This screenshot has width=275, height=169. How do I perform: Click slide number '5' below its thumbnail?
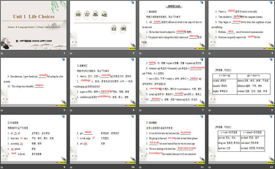click(x=64, y=110)
